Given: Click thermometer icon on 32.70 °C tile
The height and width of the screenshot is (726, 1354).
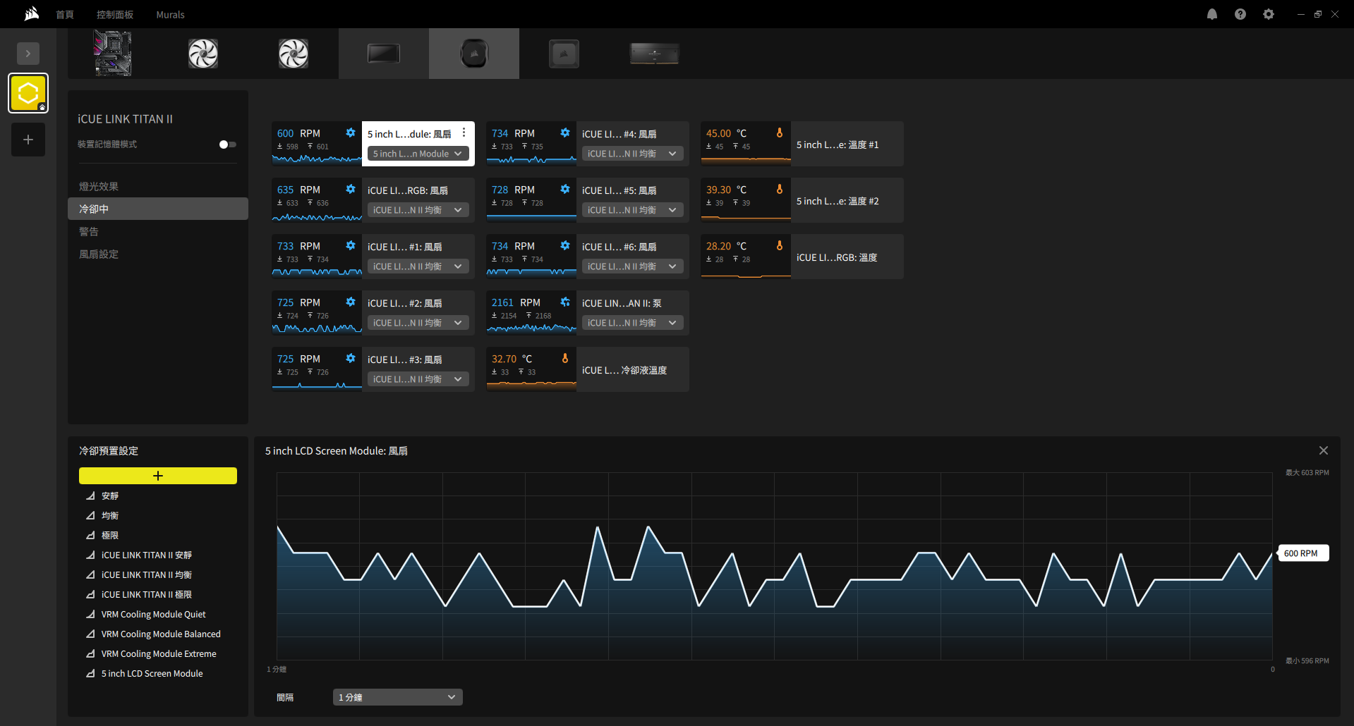Looking at the screenshot, I should [x=565, y=358].
